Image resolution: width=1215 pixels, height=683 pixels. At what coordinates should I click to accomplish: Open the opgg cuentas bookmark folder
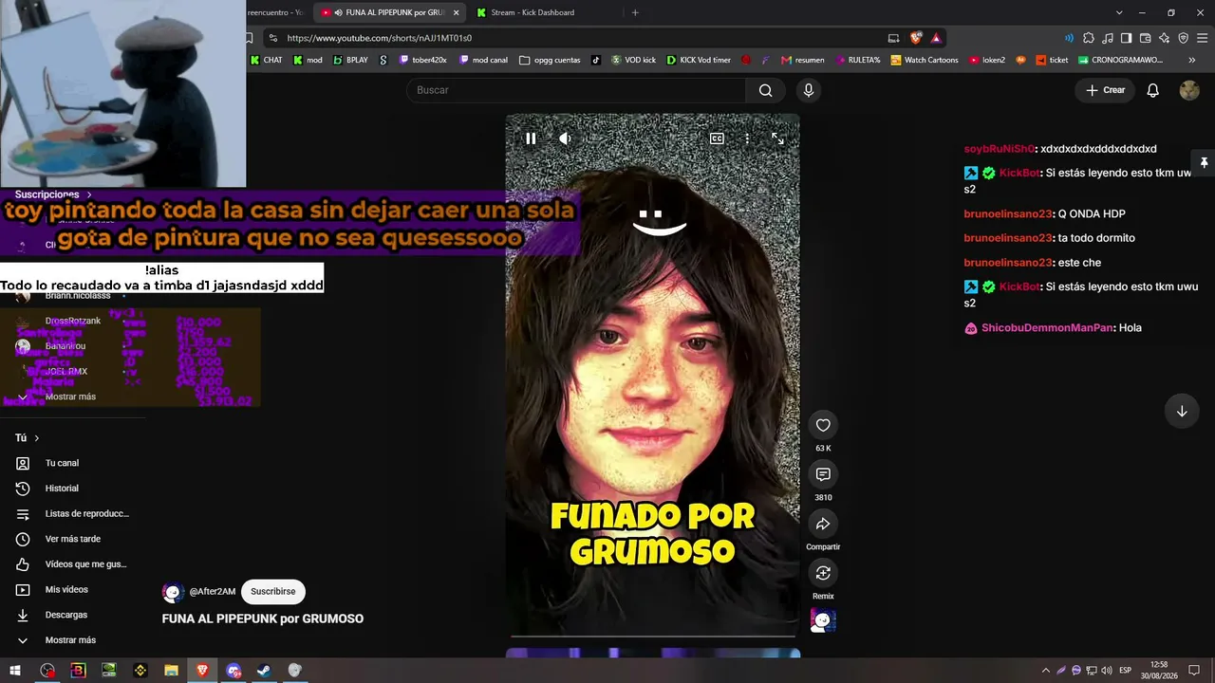click(550, 60)
